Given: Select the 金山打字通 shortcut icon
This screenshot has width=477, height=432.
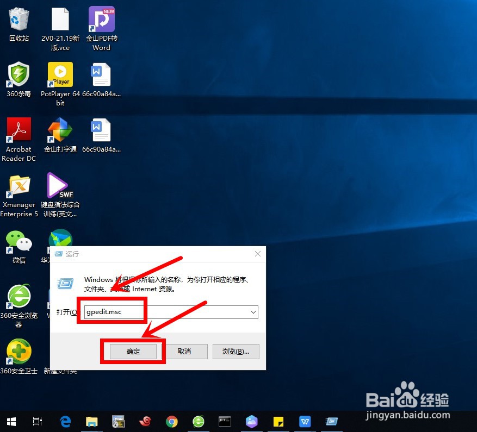Looking at the screenshot, I should coord(60,135).
